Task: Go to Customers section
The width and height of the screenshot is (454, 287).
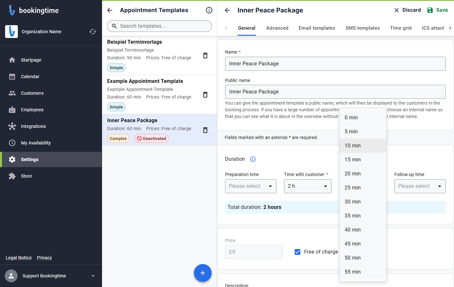Action: [51, 93]
